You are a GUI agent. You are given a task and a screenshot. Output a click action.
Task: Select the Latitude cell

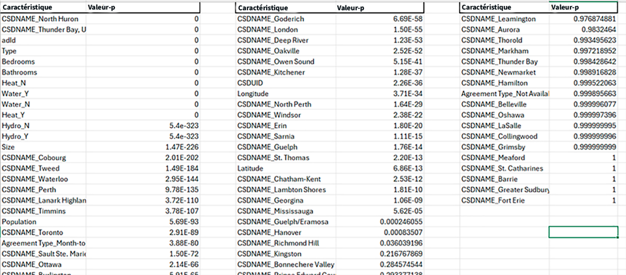(x=250, y=168)
